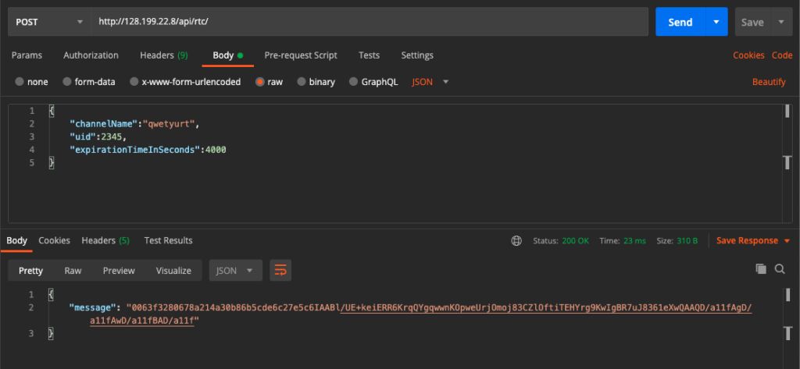Select the form-data body type
This screenshot has height=369, width=800.
click(89, 82)
